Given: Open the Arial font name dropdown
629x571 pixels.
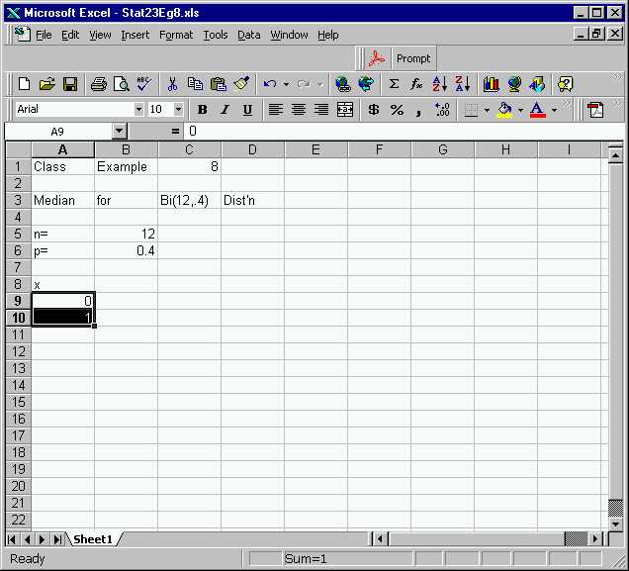Looking at the screenshot, I should tap(138, 110).
